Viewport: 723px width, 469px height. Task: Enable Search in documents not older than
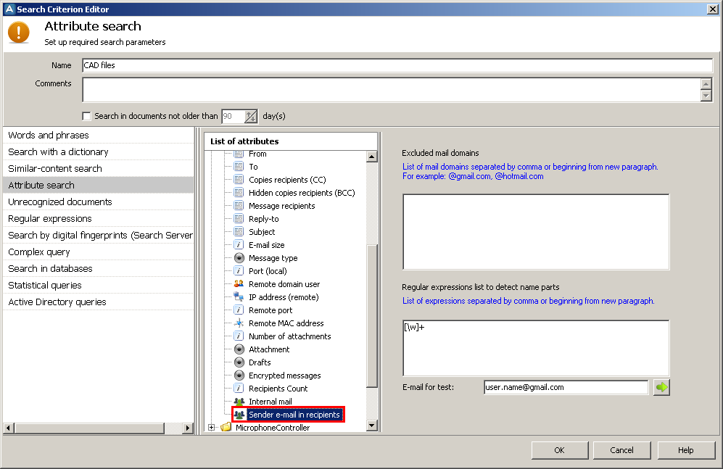click(x=86, y=116)
